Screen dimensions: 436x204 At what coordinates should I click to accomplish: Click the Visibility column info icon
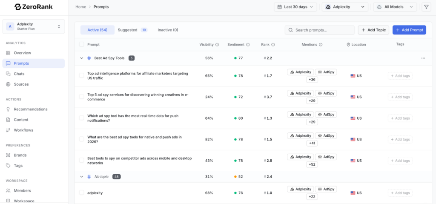pyautogui.click(x=217, y=44)
